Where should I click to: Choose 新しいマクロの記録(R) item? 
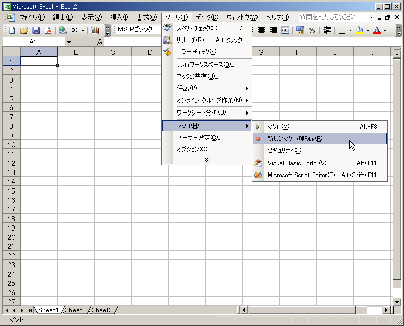tap(320, 139)
